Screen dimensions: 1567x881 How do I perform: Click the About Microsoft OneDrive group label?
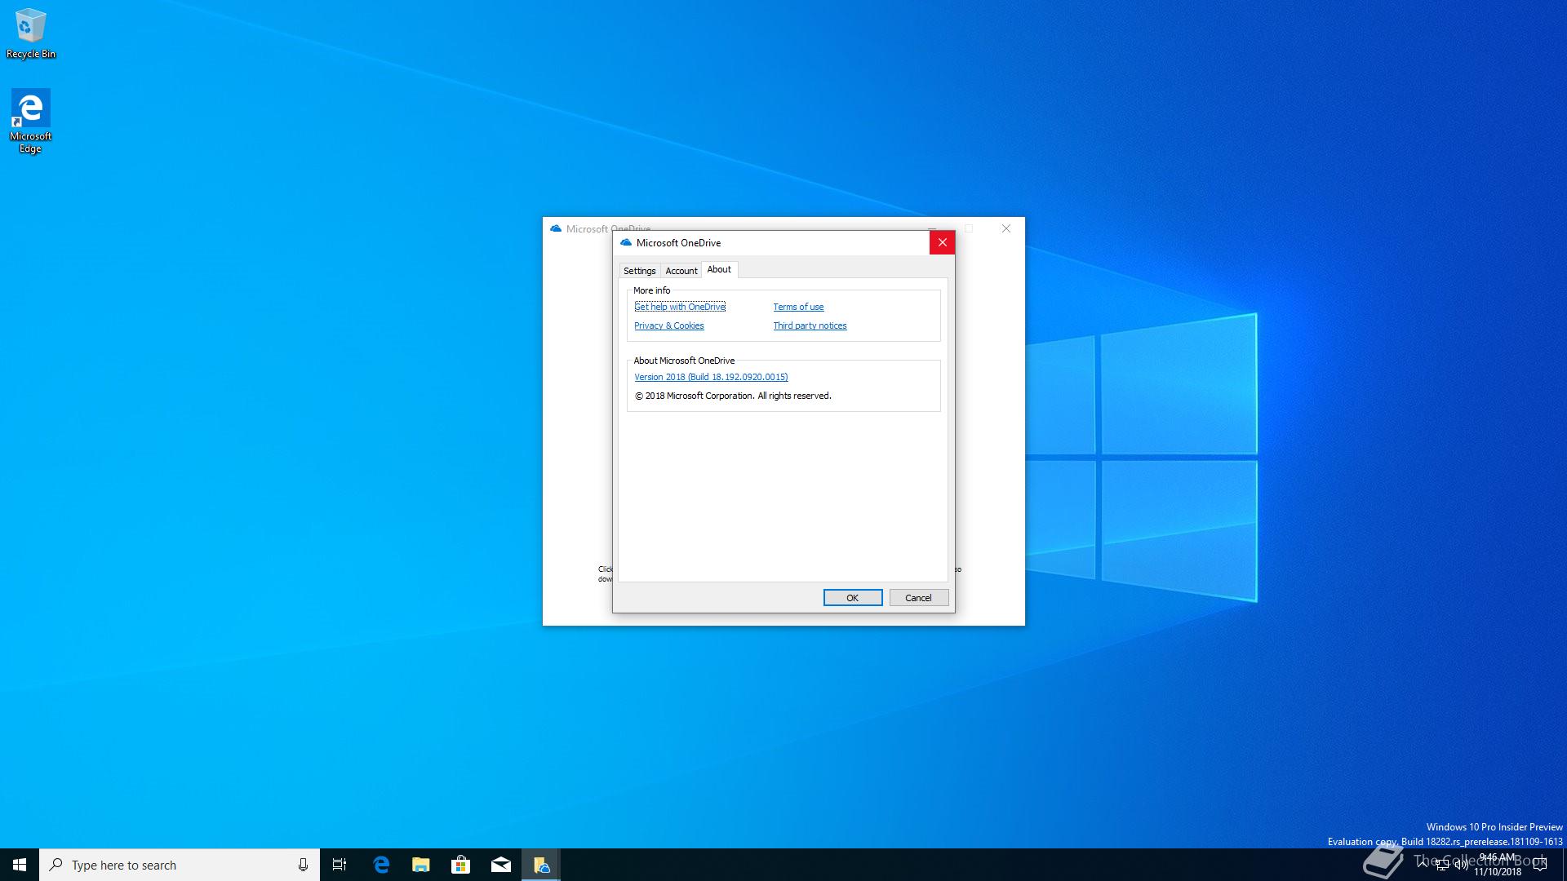click(684, 361)
